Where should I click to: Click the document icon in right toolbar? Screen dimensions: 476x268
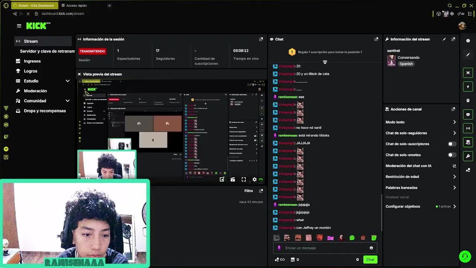[x=468, y=100]
